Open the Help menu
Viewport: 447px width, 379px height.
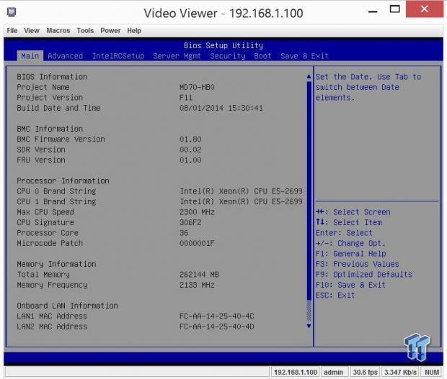pos(134,30)
